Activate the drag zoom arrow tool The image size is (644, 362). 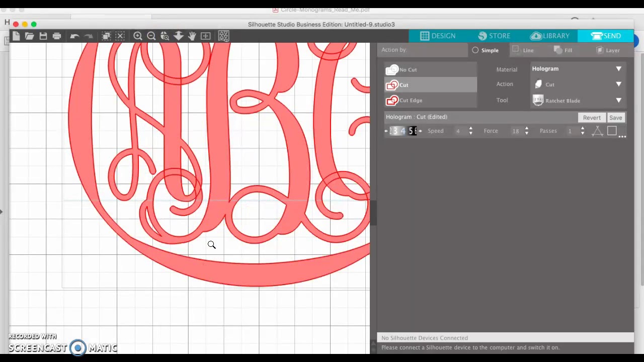tap(178, 36)
